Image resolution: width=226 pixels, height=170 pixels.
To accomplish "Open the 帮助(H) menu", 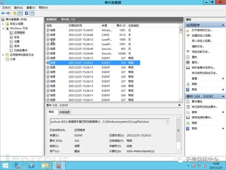I will (43, 8).
